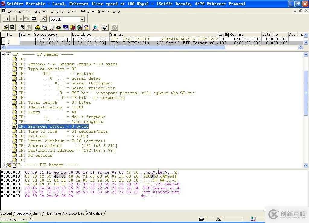Open the Dashboard gauge icon
Screen dimensions: 309x223
[37, 28]
